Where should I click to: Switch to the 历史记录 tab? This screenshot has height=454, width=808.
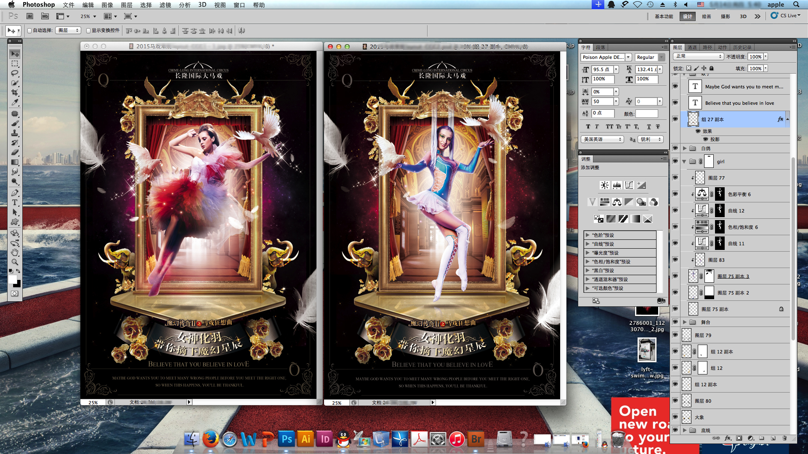coord(742,48)
